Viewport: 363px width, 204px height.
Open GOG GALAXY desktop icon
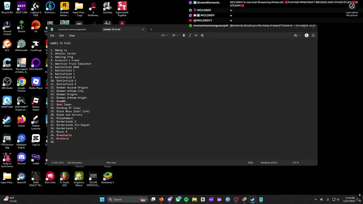point(36,65)
